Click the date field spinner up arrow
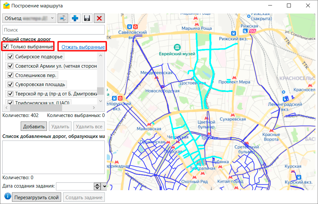Image resolution: width=318 pixels, height=204 pixels. [97, 185]
